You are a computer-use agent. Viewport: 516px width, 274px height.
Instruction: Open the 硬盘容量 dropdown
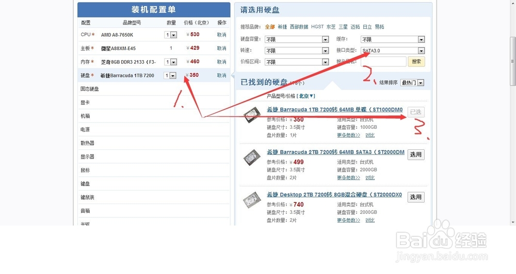(297, 40)
